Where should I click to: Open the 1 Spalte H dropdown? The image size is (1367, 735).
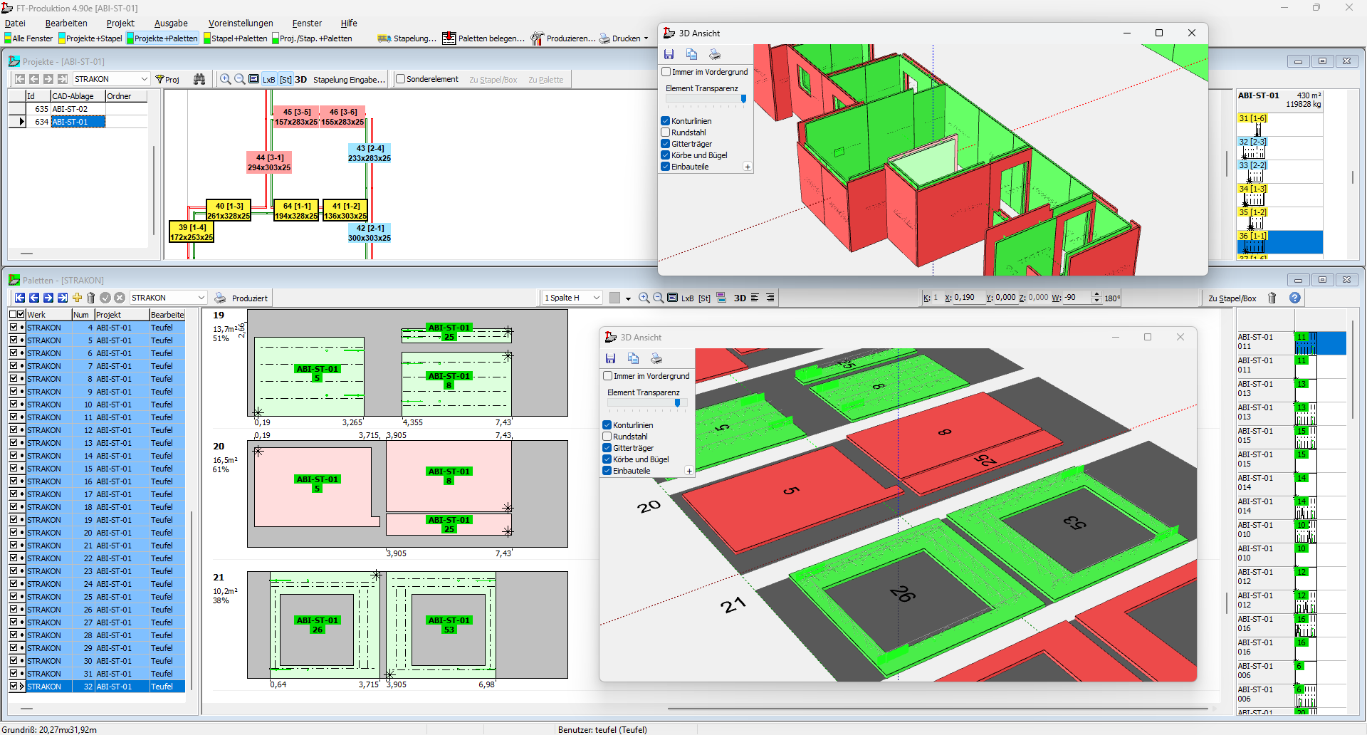click(597, 298)
